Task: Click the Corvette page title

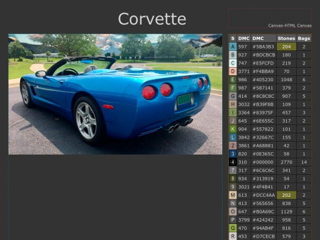Action: tap(152, 19)
